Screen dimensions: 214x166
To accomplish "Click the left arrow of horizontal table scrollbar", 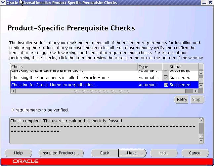I will click(x=13, y=91).
